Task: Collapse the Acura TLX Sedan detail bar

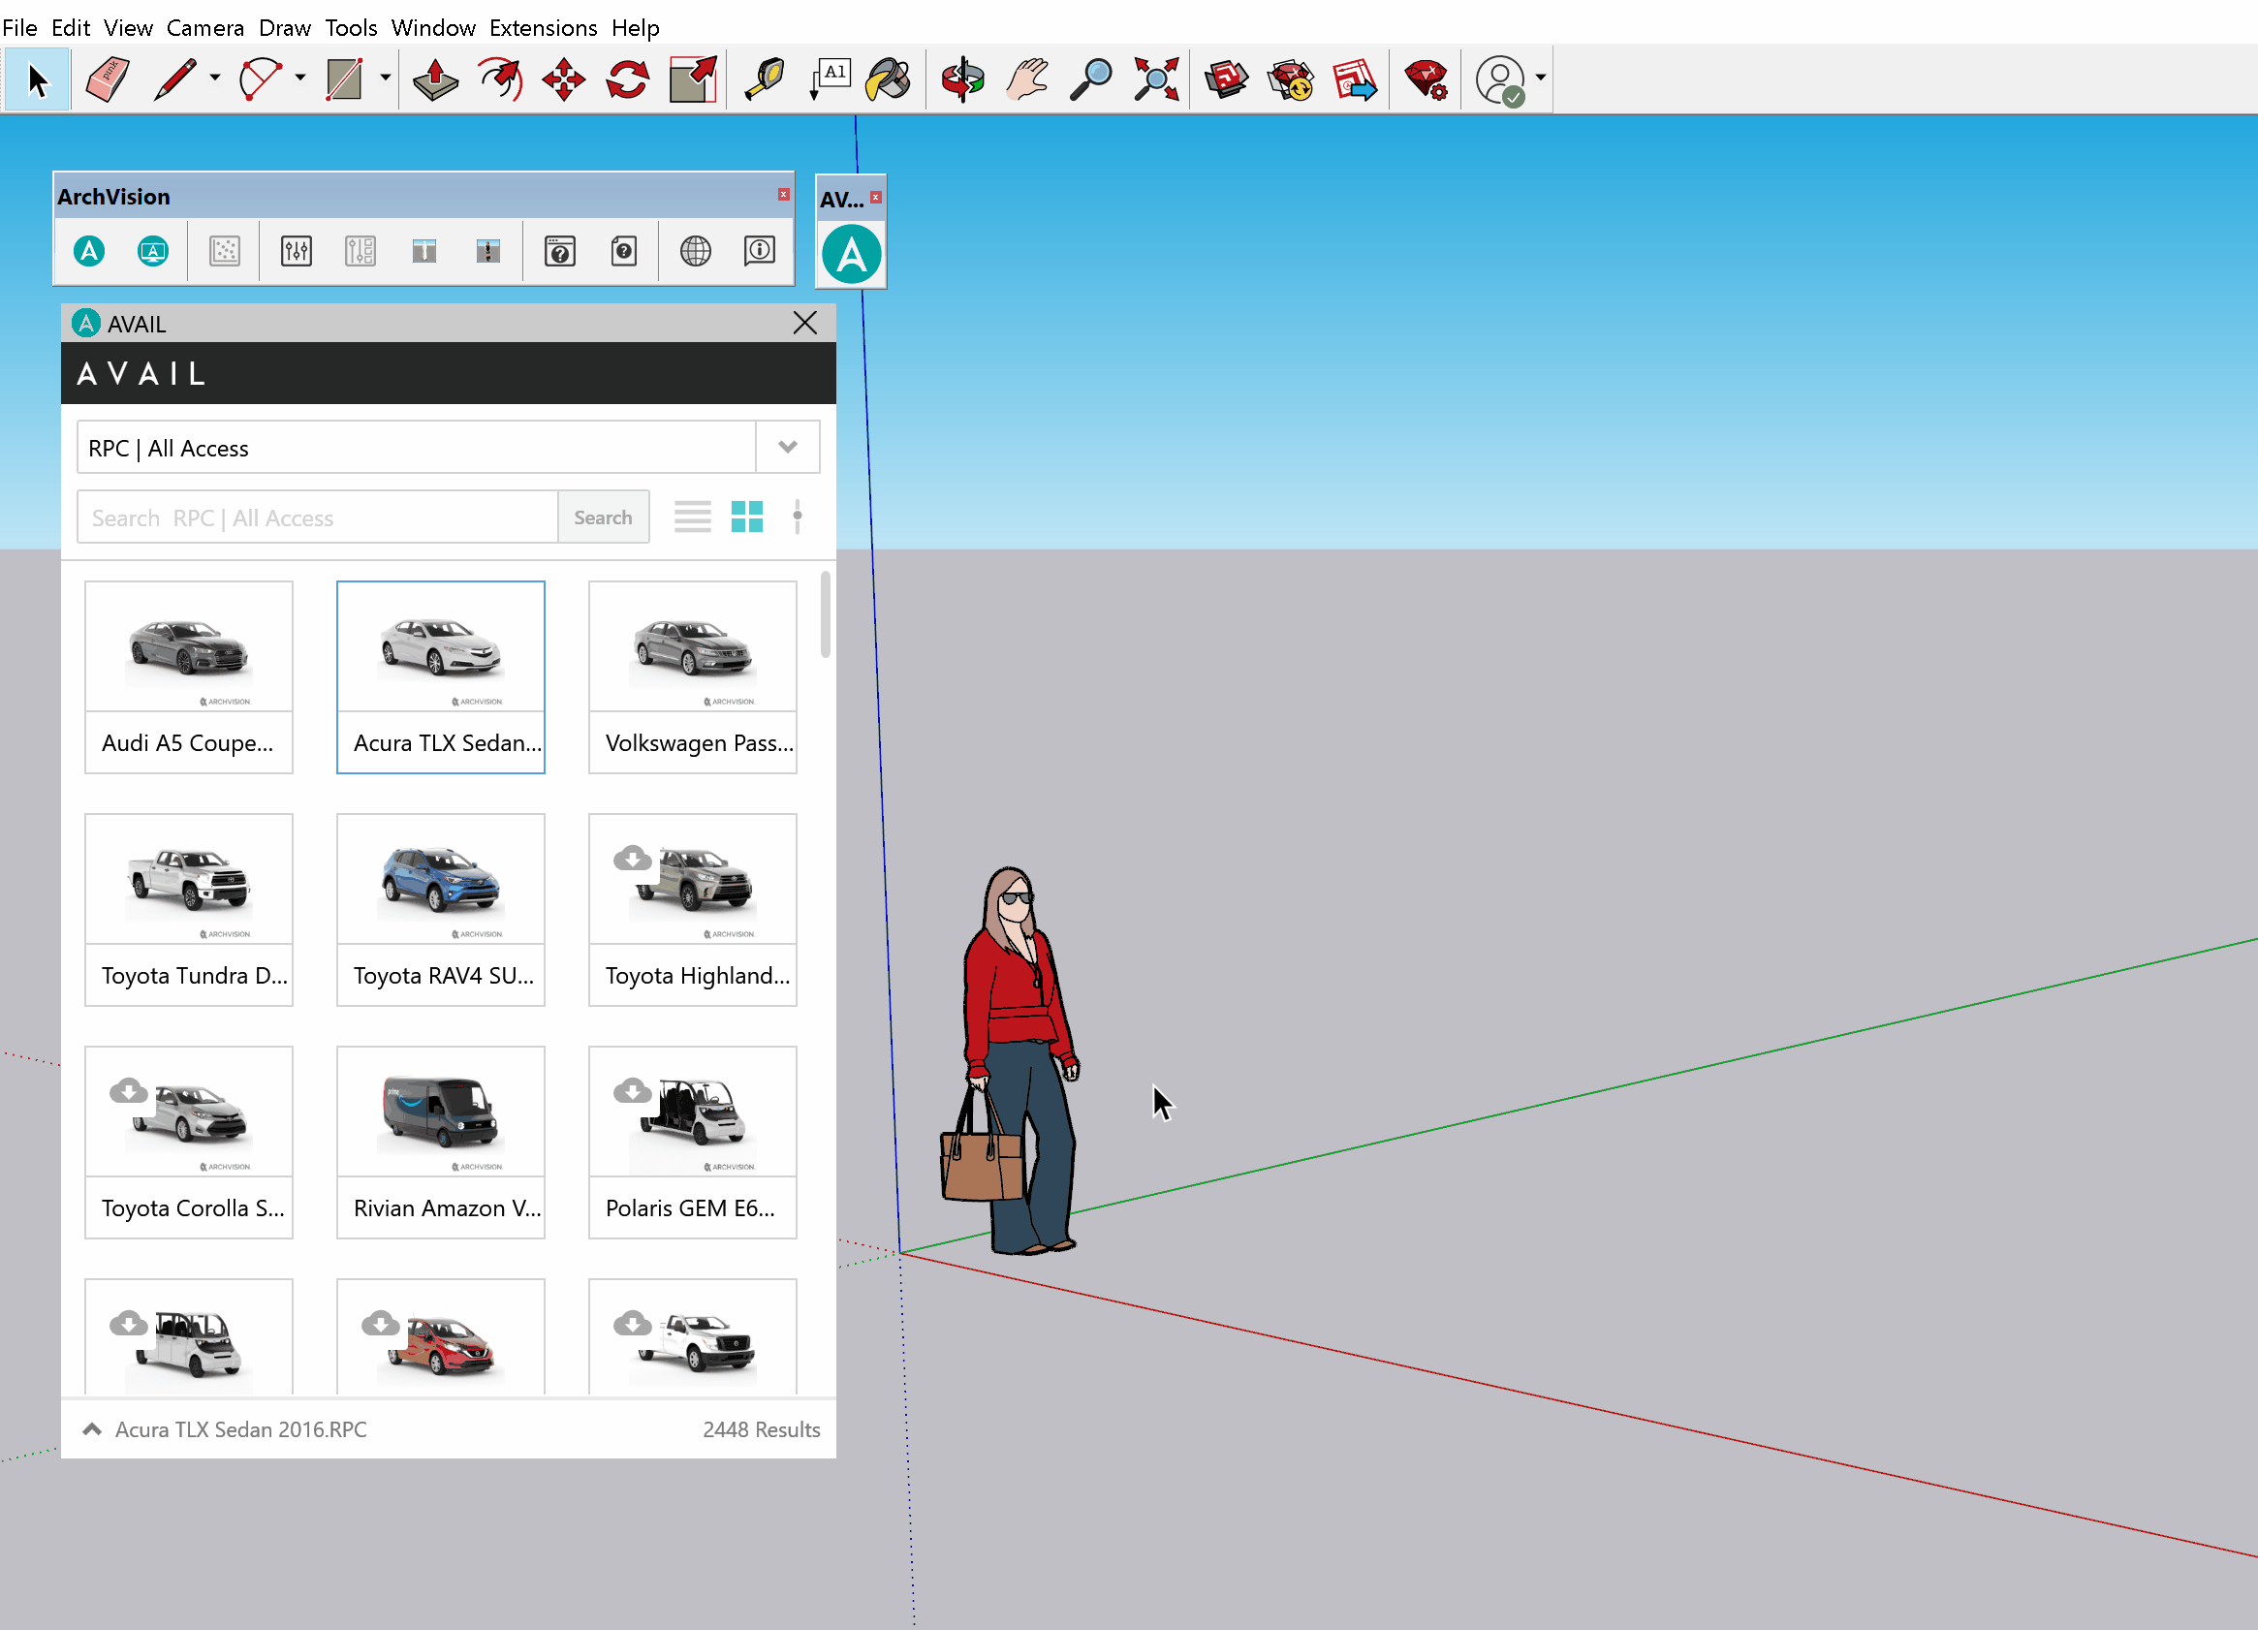Action: [x=92, y=1428]
